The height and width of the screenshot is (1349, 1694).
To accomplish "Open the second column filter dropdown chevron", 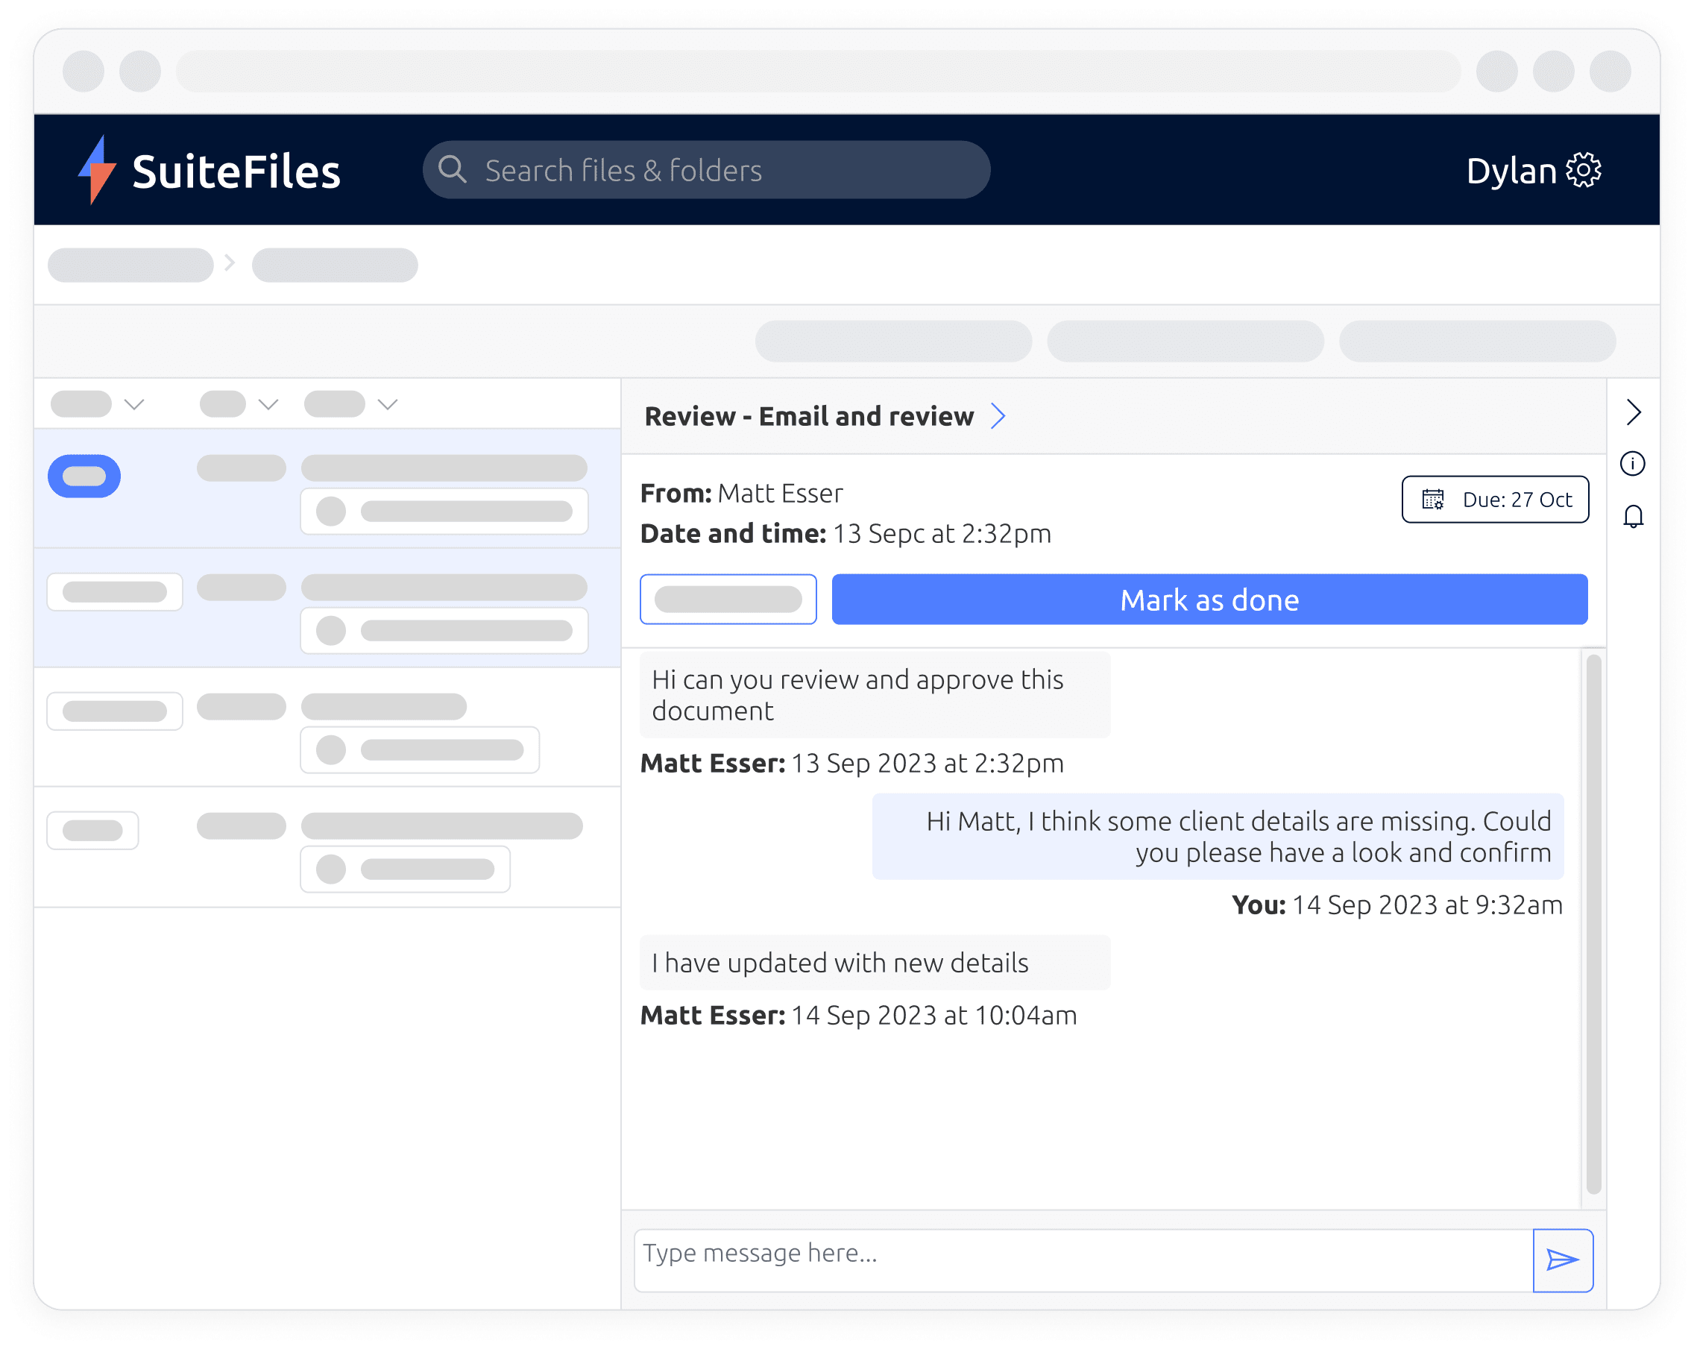I will point(268,405).
